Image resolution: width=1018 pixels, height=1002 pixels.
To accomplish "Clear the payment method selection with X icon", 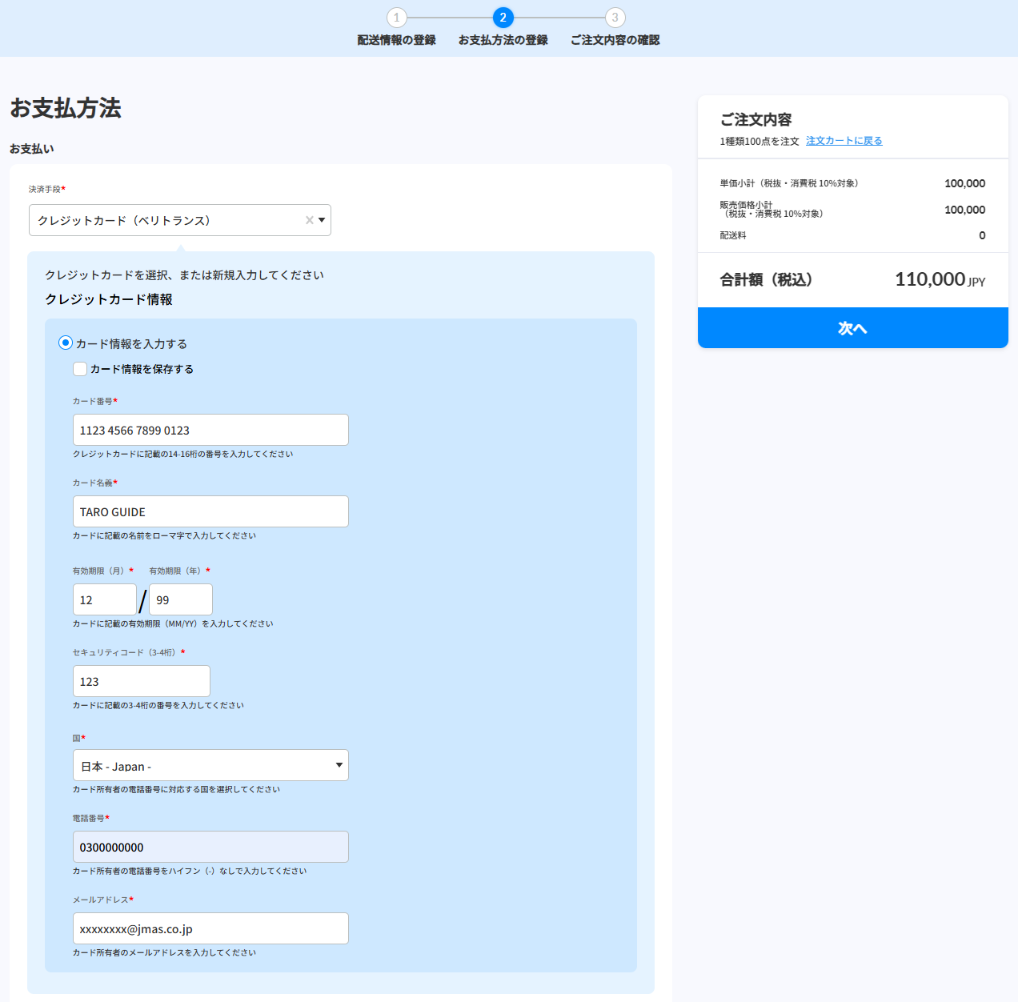I will point(309,220).
